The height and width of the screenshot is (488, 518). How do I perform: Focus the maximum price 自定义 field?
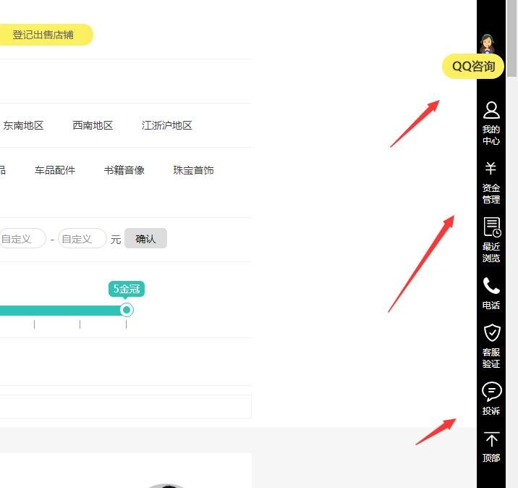[82, 238]
